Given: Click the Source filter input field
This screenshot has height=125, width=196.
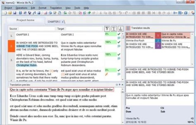Looking at the screenshot, I should 37,29.
